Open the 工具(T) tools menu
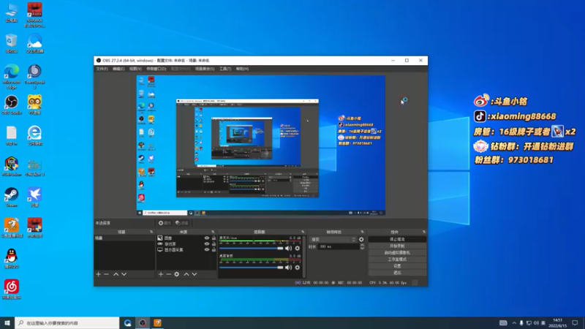Screen dimensions: 585x329 pyautogui.click(x=225, y=69)
